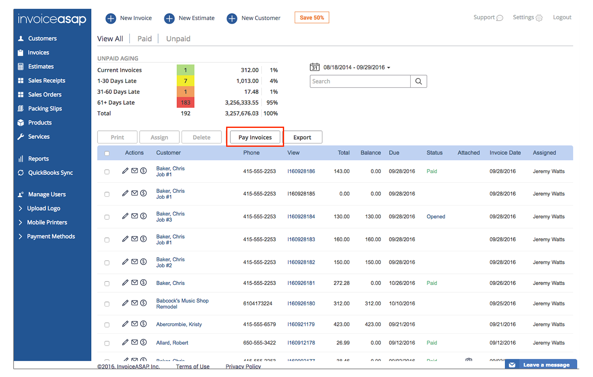
Task: Select the checkbox for Abercrombie, Kristy row
Action: tap(107, 325)
